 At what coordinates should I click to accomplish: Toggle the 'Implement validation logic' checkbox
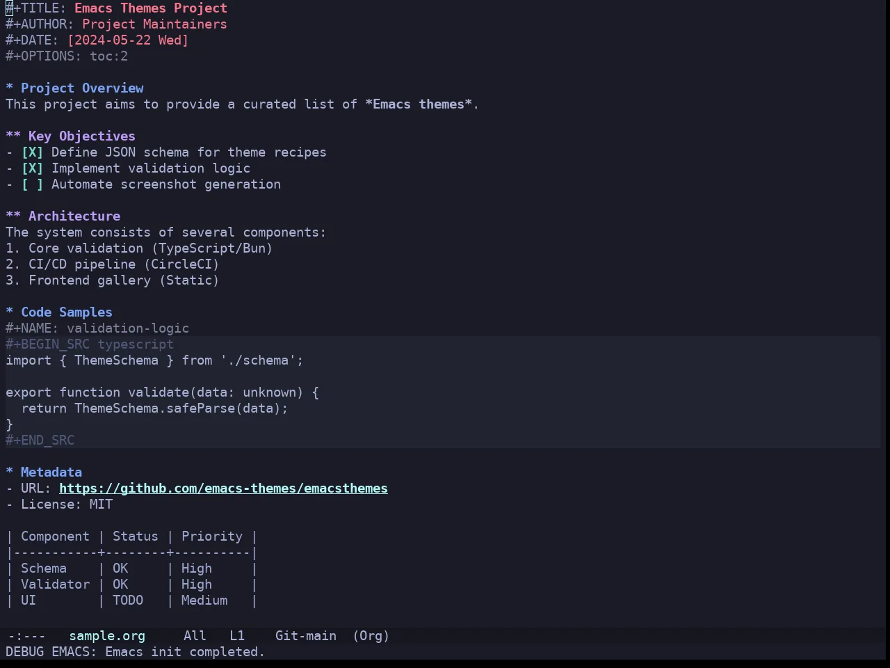coord(32,168)
